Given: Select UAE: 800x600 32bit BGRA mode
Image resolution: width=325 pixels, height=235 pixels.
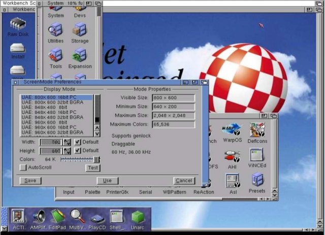Looking at the screenshot, I should click(x=57, y=102).
